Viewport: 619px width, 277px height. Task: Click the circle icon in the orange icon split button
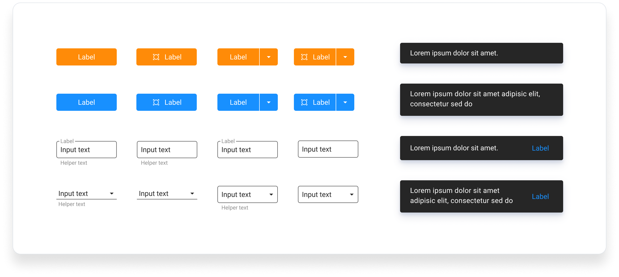(x=304, y=57)
